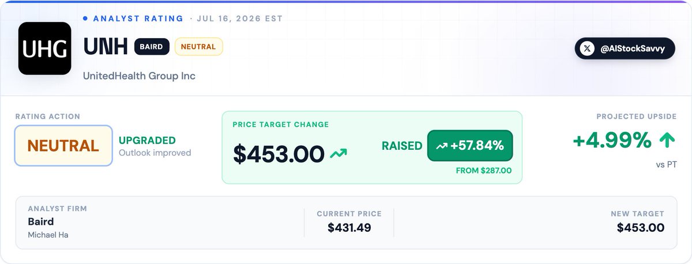Click the Current Price $431.49 value
Screen dimensions: 692x264
(x=349, y=228)
